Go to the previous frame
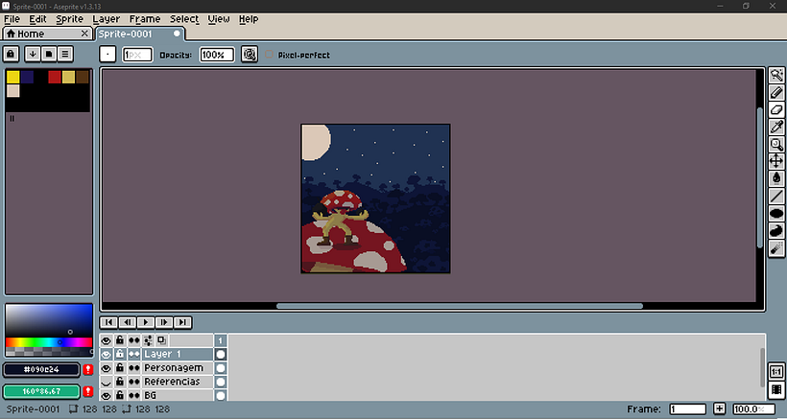This screenshot has width=787, height=420. click(128, 322)
